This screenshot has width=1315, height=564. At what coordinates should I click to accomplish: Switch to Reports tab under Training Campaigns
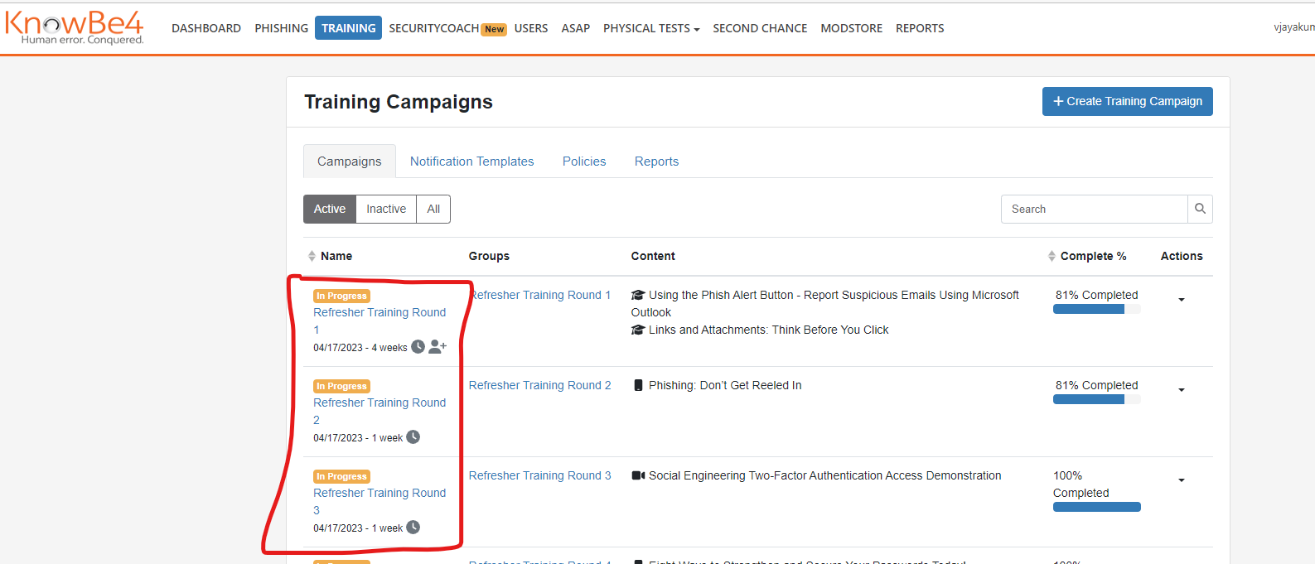tap(656, 161)
